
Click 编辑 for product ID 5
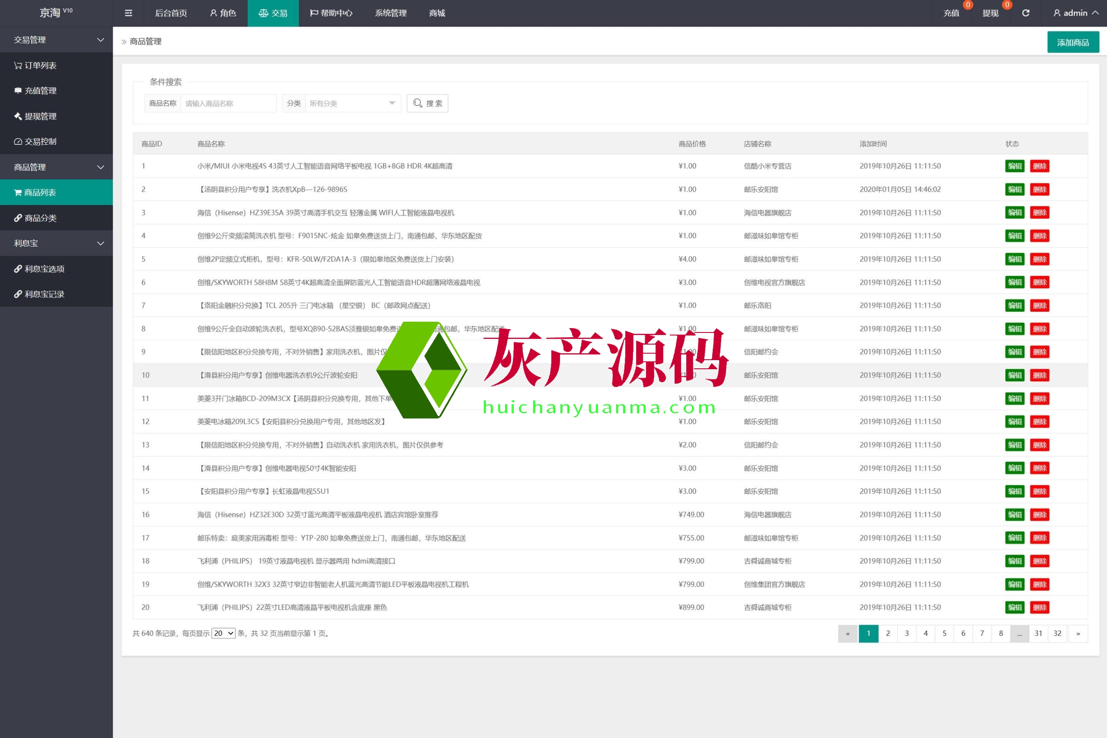(1014, 259)
